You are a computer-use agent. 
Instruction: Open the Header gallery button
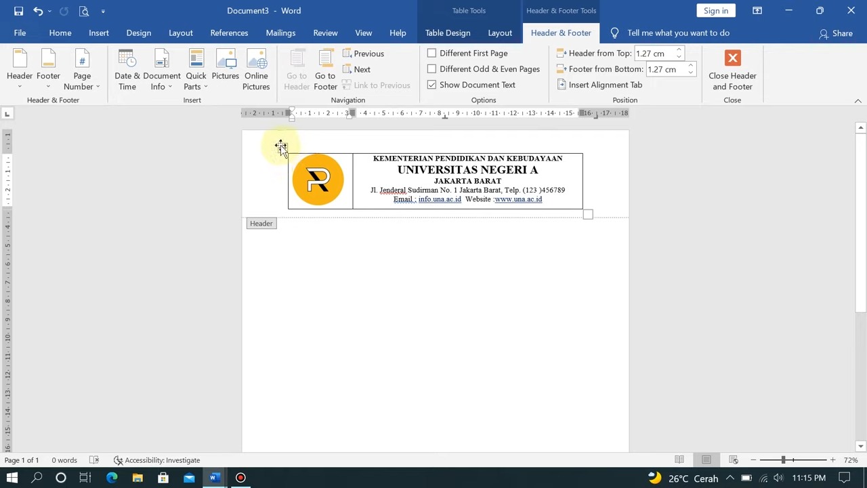click(20, 70)
